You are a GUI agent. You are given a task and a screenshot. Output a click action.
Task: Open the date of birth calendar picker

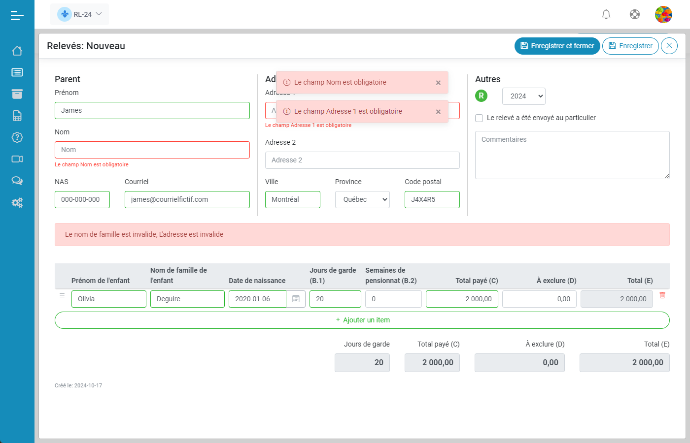(296, 299)
